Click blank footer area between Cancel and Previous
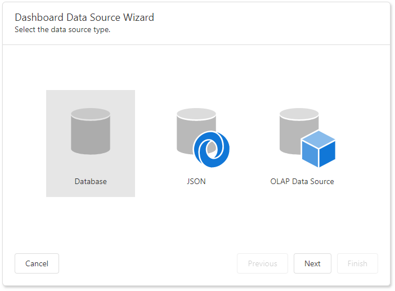The width and height of the screenshot is (395, 291). (x=146, y=263)
